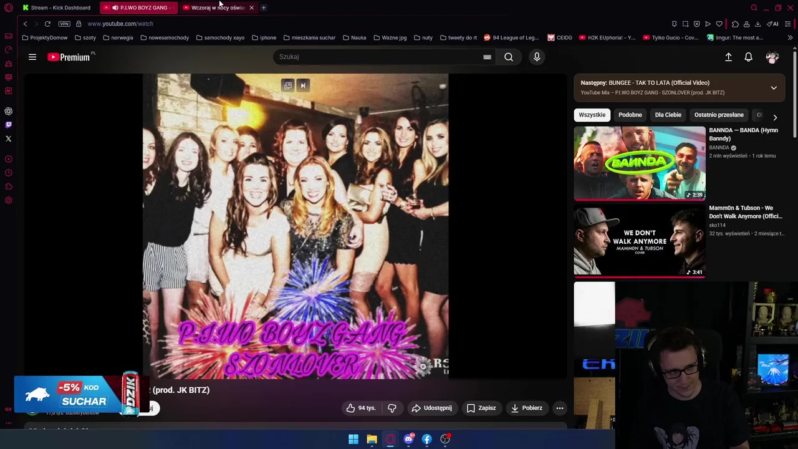
Task: Open YouTube account avatar menu
Action: point(772,57)
